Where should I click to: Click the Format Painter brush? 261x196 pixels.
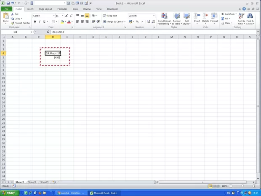[12, 23]
